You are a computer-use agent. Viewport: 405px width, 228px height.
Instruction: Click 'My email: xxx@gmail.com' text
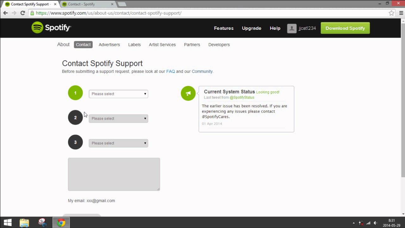coord(91,200)
